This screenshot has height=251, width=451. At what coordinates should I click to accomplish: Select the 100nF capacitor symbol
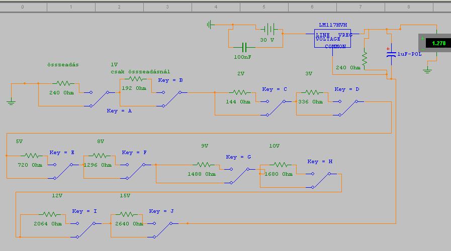244,47
